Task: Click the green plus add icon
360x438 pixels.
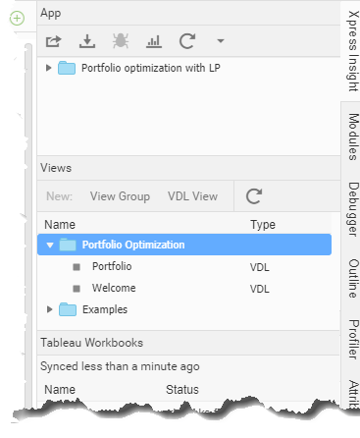Action: click(x=17, y=18)
